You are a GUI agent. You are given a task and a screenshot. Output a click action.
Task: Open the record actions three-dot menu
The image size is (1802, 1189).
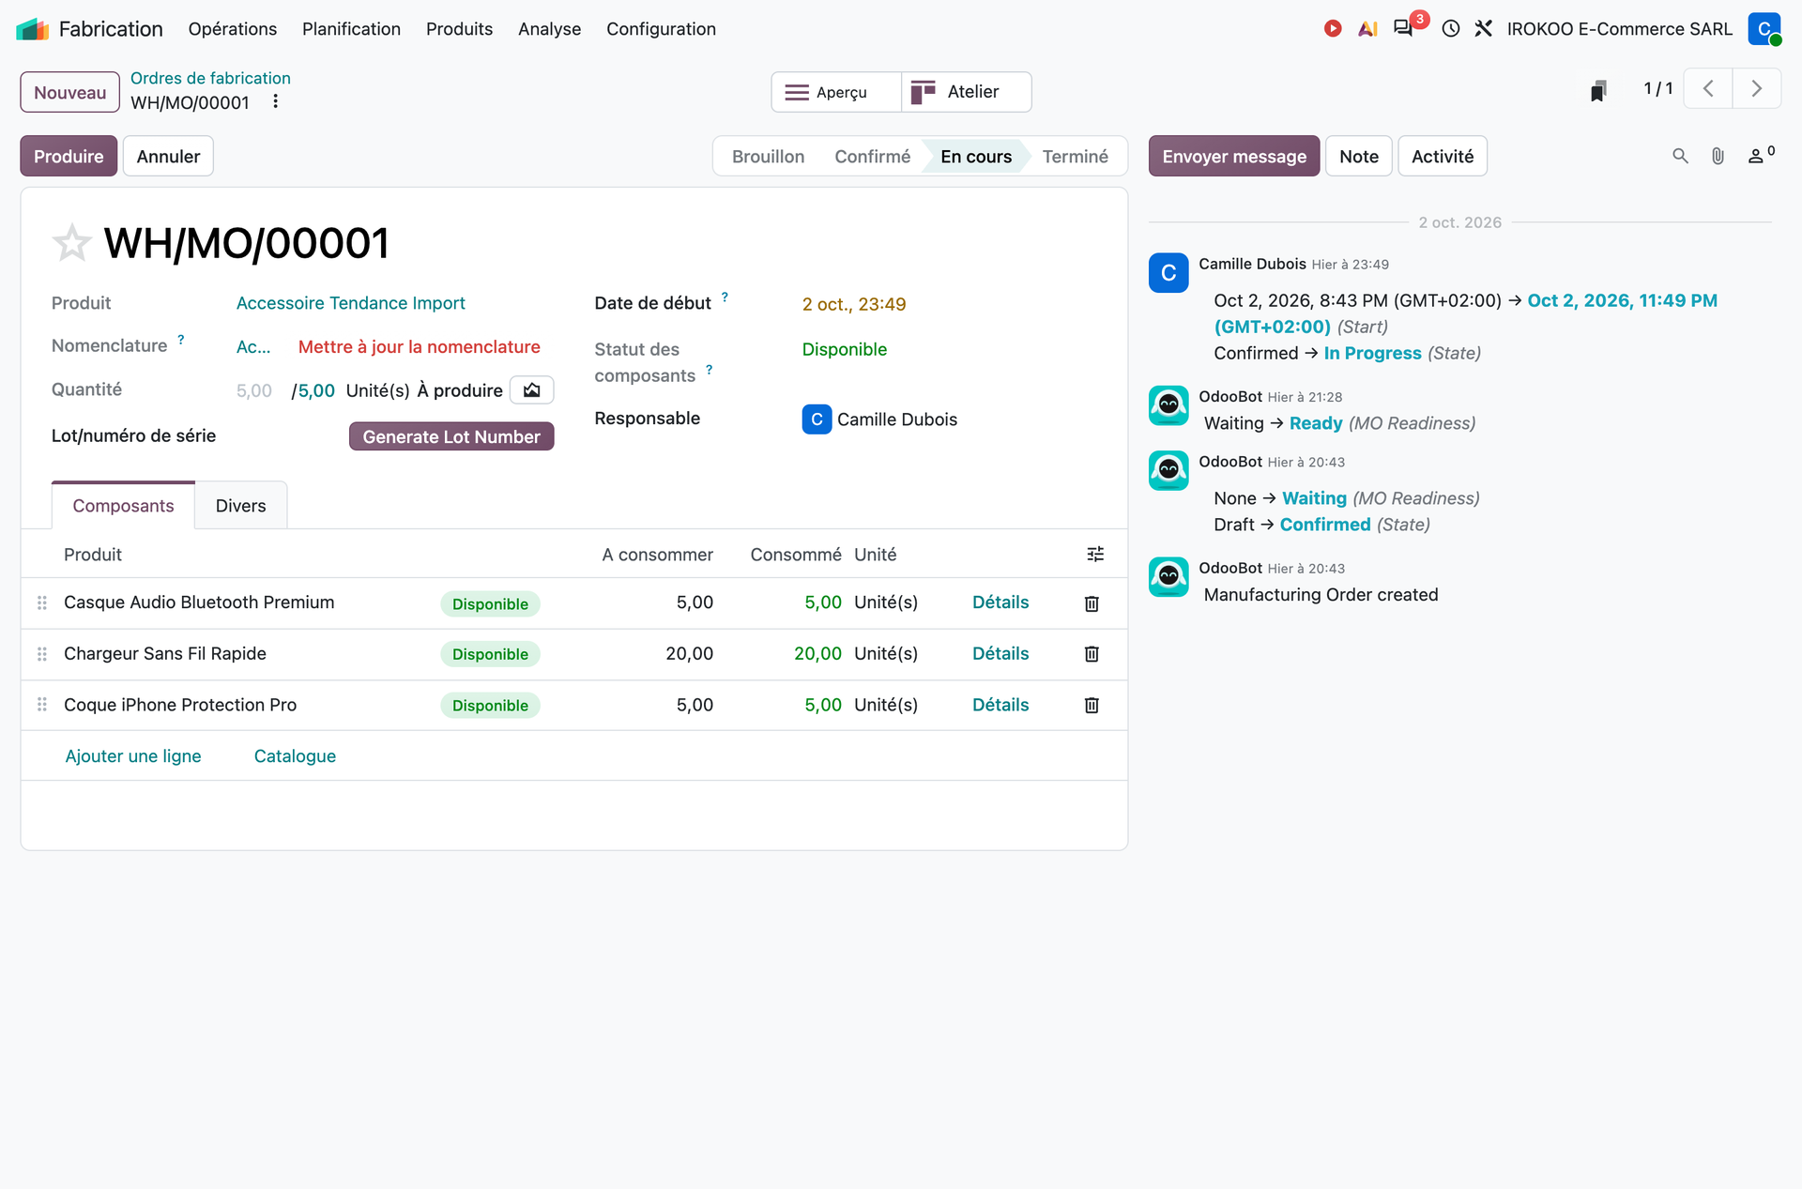tap(275, 101)
